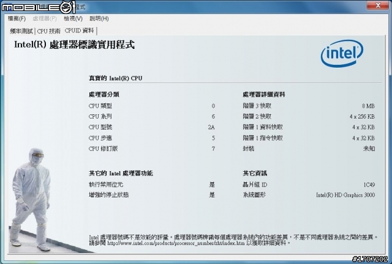Switch to the 頻率測試 tab

(21, 31)
